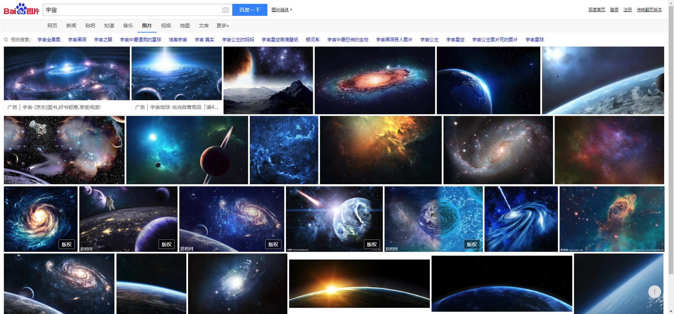Click 版权 badge on comet Earth image
The height and width of the screenshot is (314, 674).
[372, 244]
